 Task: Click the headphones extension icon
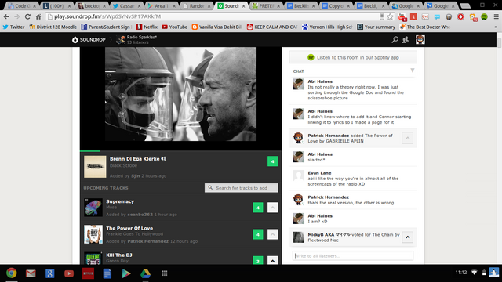click(x=449, y=16)
